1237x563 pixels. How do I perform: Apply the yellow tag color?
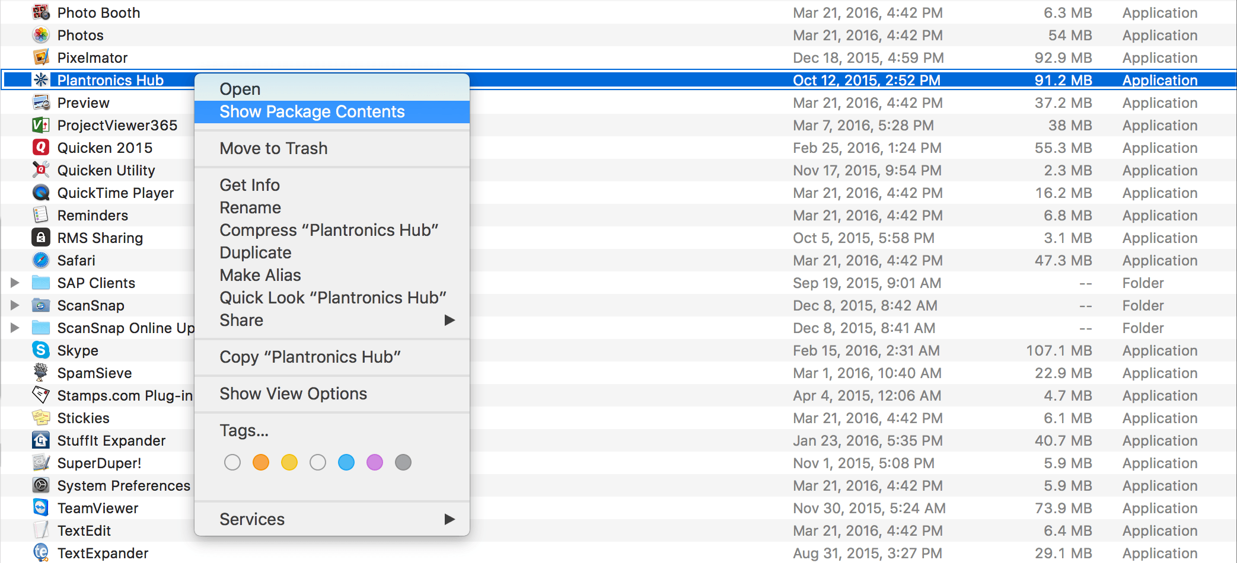(289, 462)
